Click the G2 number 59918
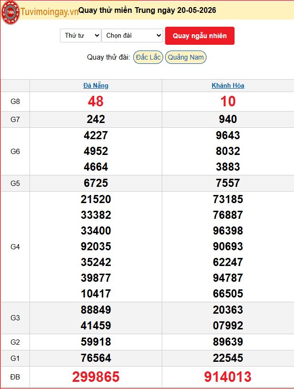The height and width of the screenshot is (389, 294). point(96,342)
